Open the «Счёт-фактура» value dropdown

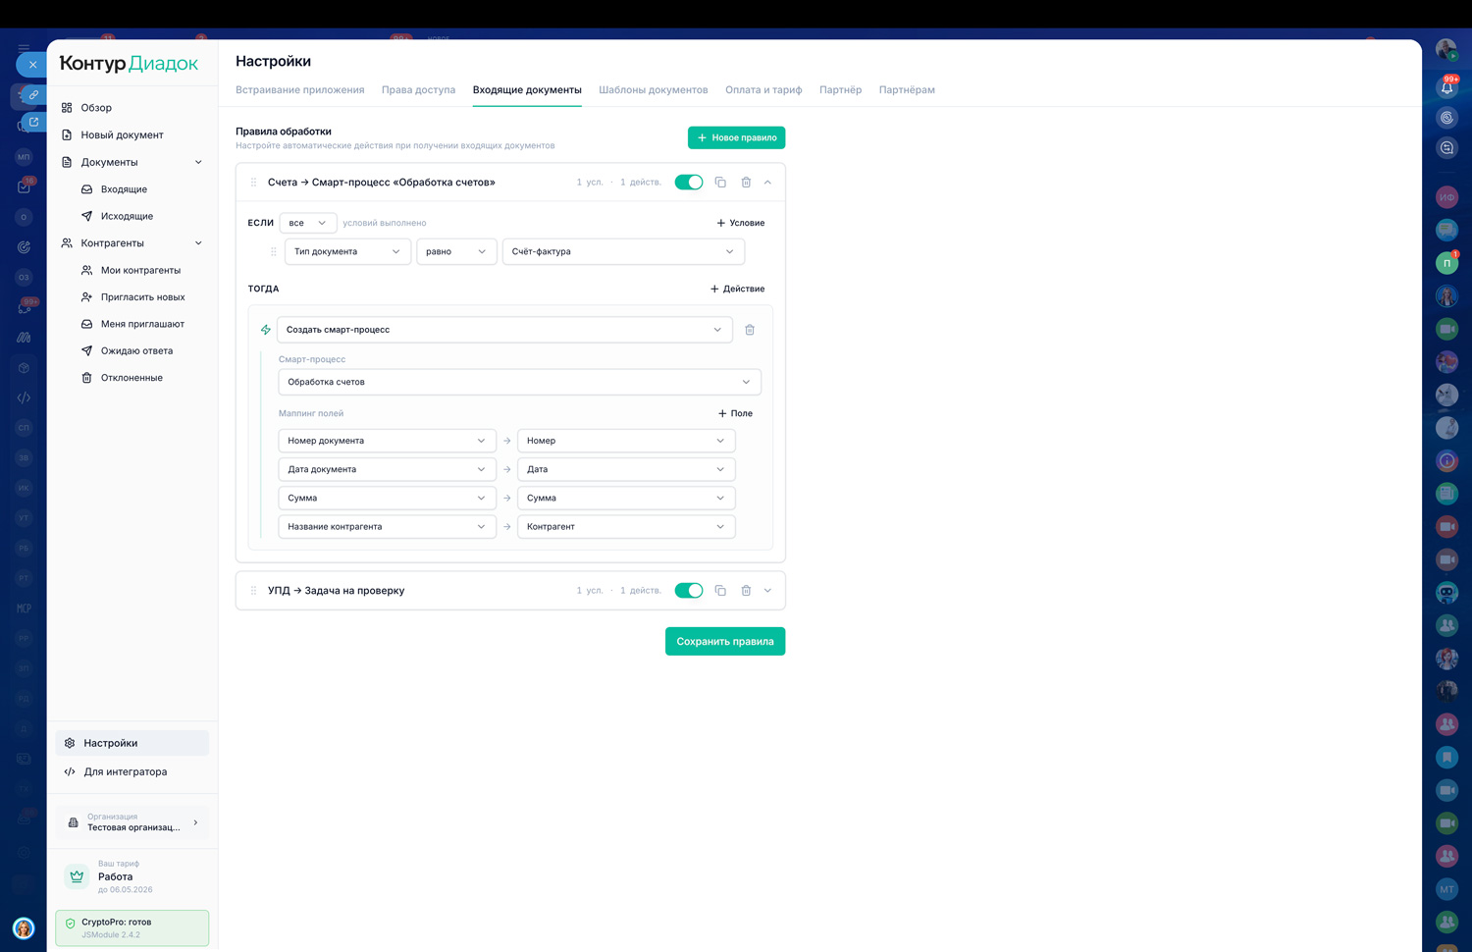tap(623, 251)
